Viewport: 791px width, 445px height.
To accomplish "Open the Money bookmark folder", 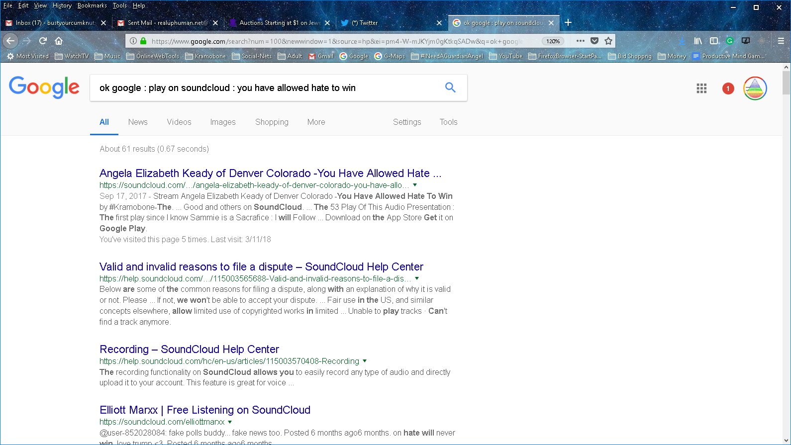I will click(672, 56).
